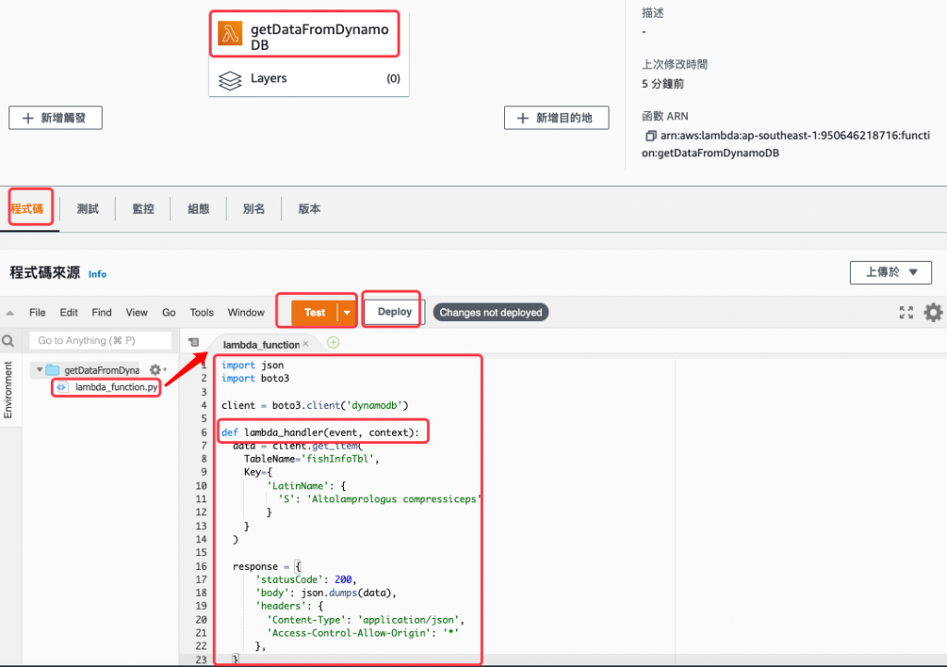Click the 'body': json.dumps(data) line
Screen dimensions: 947x667
coord(326,593)
